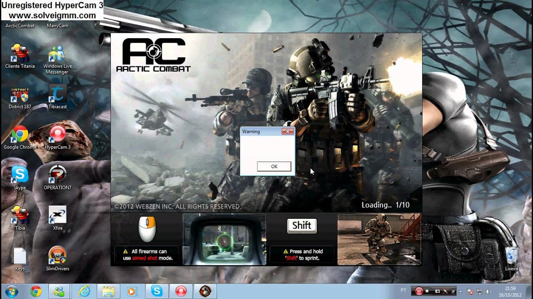Click Chrome in the taskbar
The width and height of the screenshot is (533, 299).
click(x=36, y=291)
